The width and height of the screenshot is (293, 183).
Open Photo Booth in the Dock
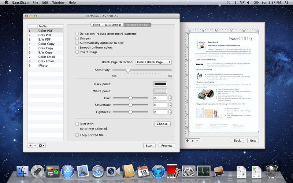(173, 171)
